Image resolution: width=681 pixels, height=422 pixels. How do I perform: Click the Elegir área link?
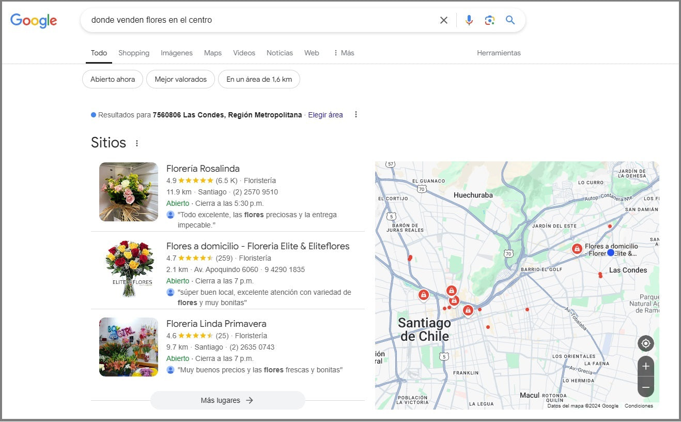[326, 115]
